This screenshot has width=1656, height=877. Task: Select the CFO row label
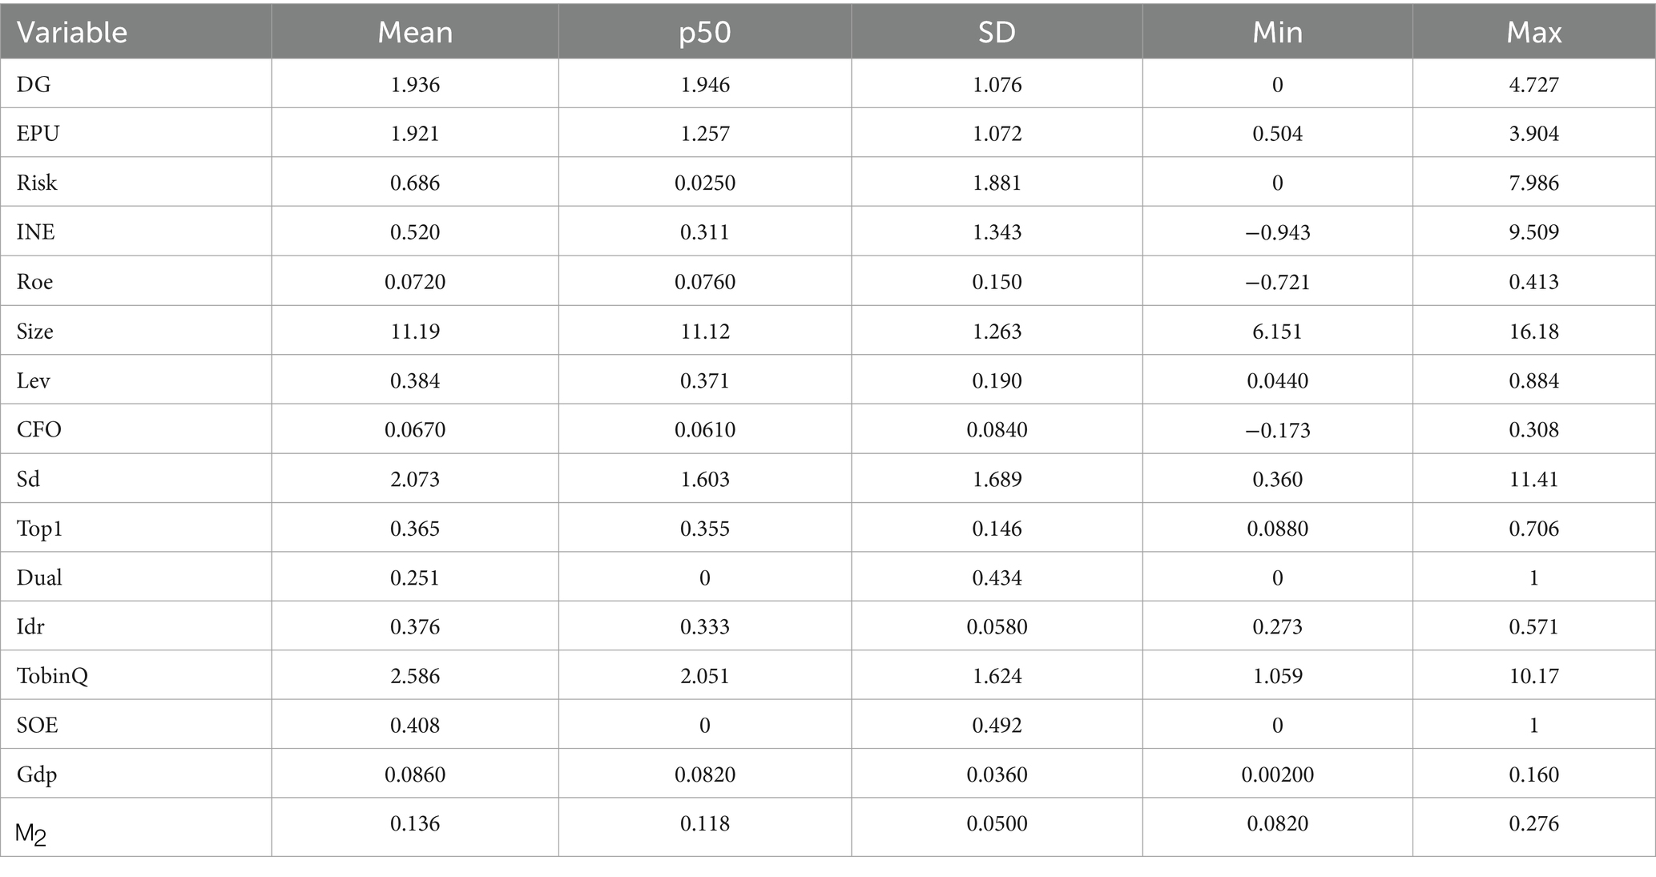pos(39,429)
